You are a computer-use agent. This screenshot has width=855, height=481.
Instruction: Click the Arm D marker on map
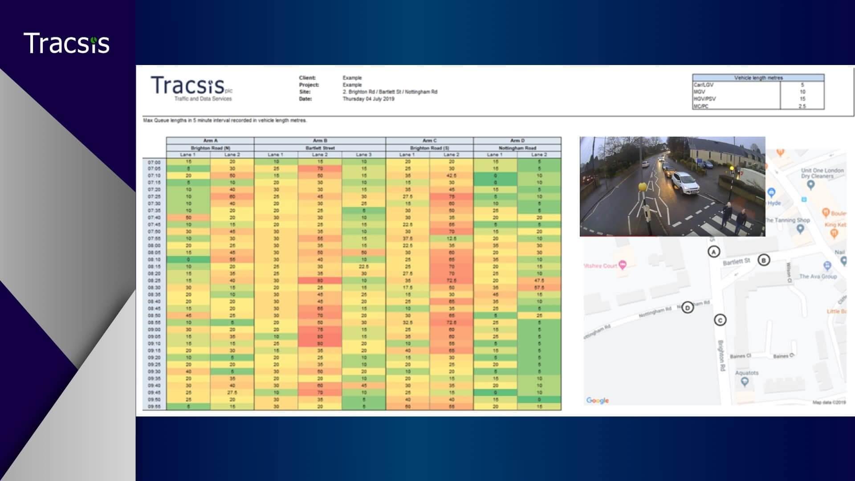click(x=688, y=308)
